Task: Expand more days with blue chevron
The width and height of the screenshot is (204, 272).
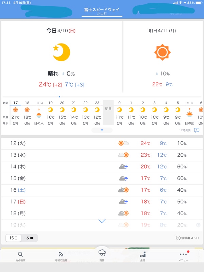Action: [x=102, y=221]
